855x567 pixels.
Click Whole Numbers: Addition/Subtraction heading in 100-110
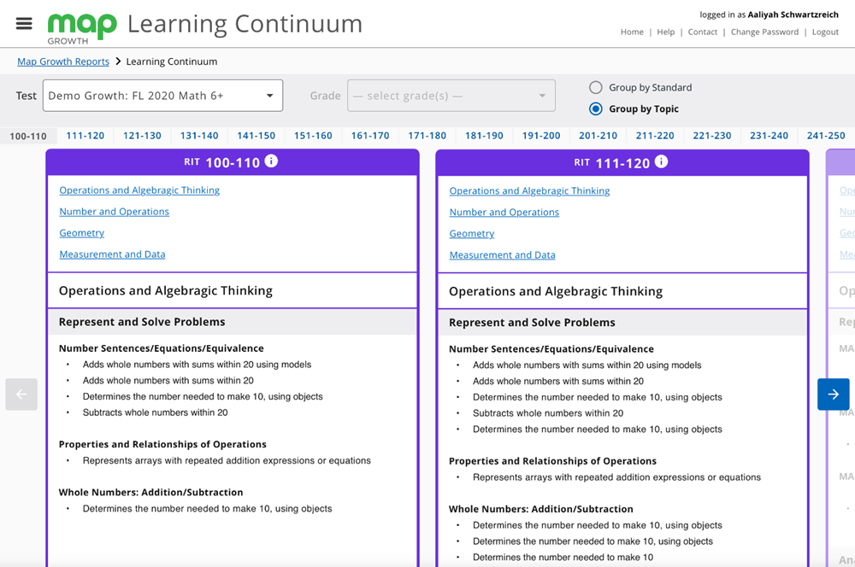(x=151, y=493)
